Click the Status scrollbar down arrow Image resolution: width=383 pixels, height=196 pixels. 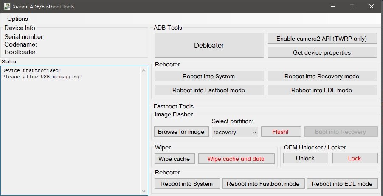click(x=144, y=191)
